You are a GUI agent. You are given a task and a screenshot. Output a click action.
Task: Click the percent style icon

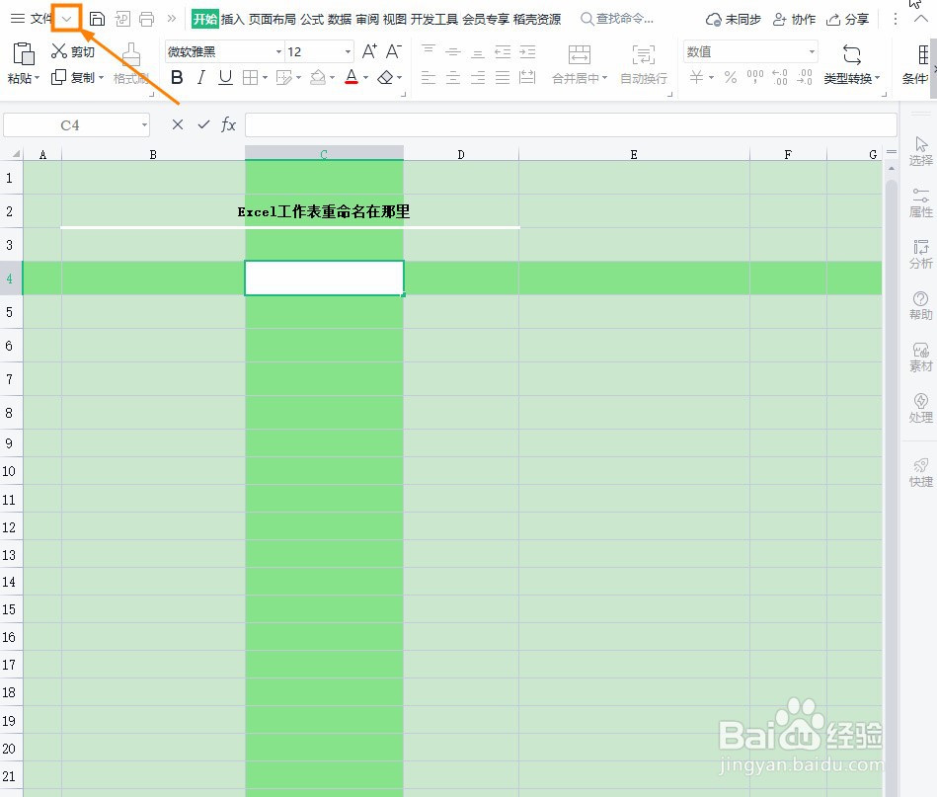(x=731, y=77)
